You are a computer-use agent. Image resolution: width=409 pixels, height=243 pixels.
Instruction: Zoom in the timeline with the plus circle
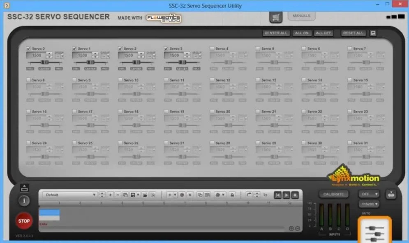(x=291, y=228)
